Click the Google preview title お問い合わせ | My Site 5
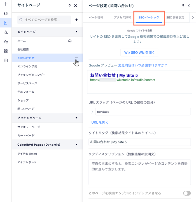This screenshot has height=202, width=196. 114,75
